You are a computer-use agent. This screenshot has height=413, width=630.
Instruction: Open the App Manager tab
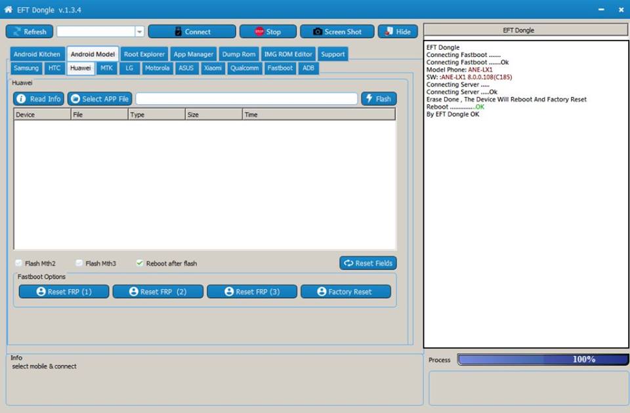[x=194, y=54]
